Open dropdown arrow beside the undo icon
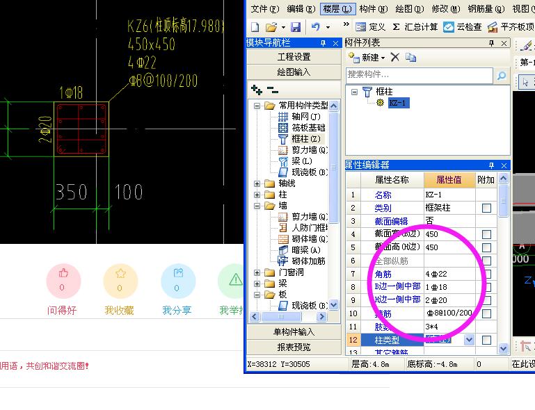The height and width of the screenshot is (410, 535). pos(328,27)
